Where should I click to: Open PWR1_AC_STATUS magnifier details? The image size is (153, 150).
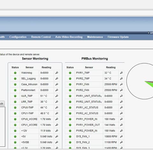(x=121, y=107)
